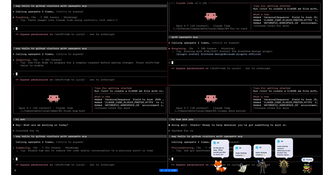
Task: Click the prompt chevron under the Boogieing pane
Action: pyautogui.click(x=169, y=62)
